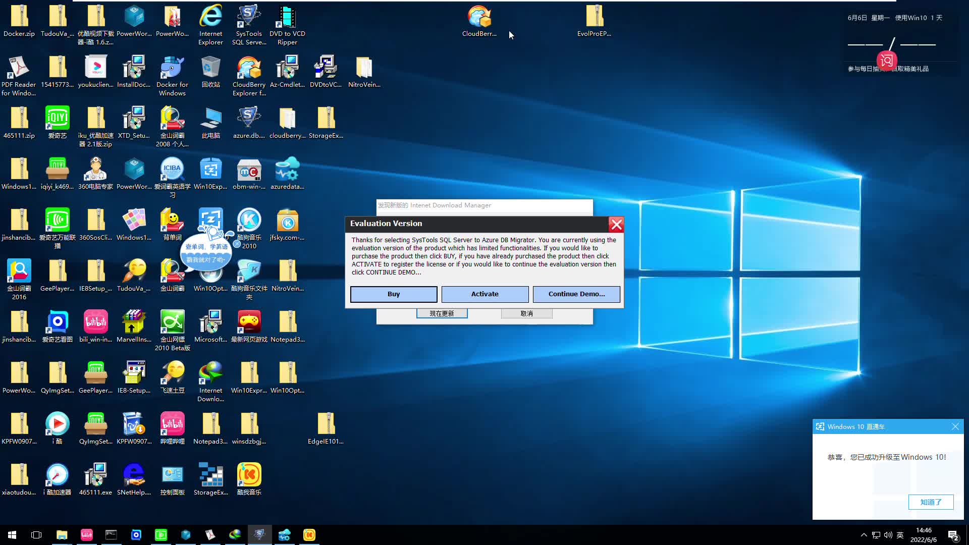Screen dimensions: 969x545
Task: Open the volume control slider
Action: coord(888,535)
